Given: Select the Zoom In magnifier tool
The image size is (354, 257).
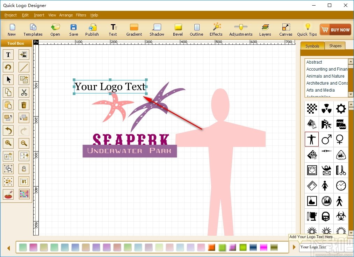Looking at the screenshot, I should [8, 143].
